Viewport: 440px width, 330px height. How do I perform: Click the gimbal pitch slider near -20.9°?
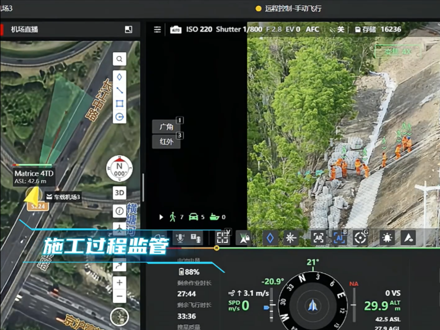click(271, 305)
